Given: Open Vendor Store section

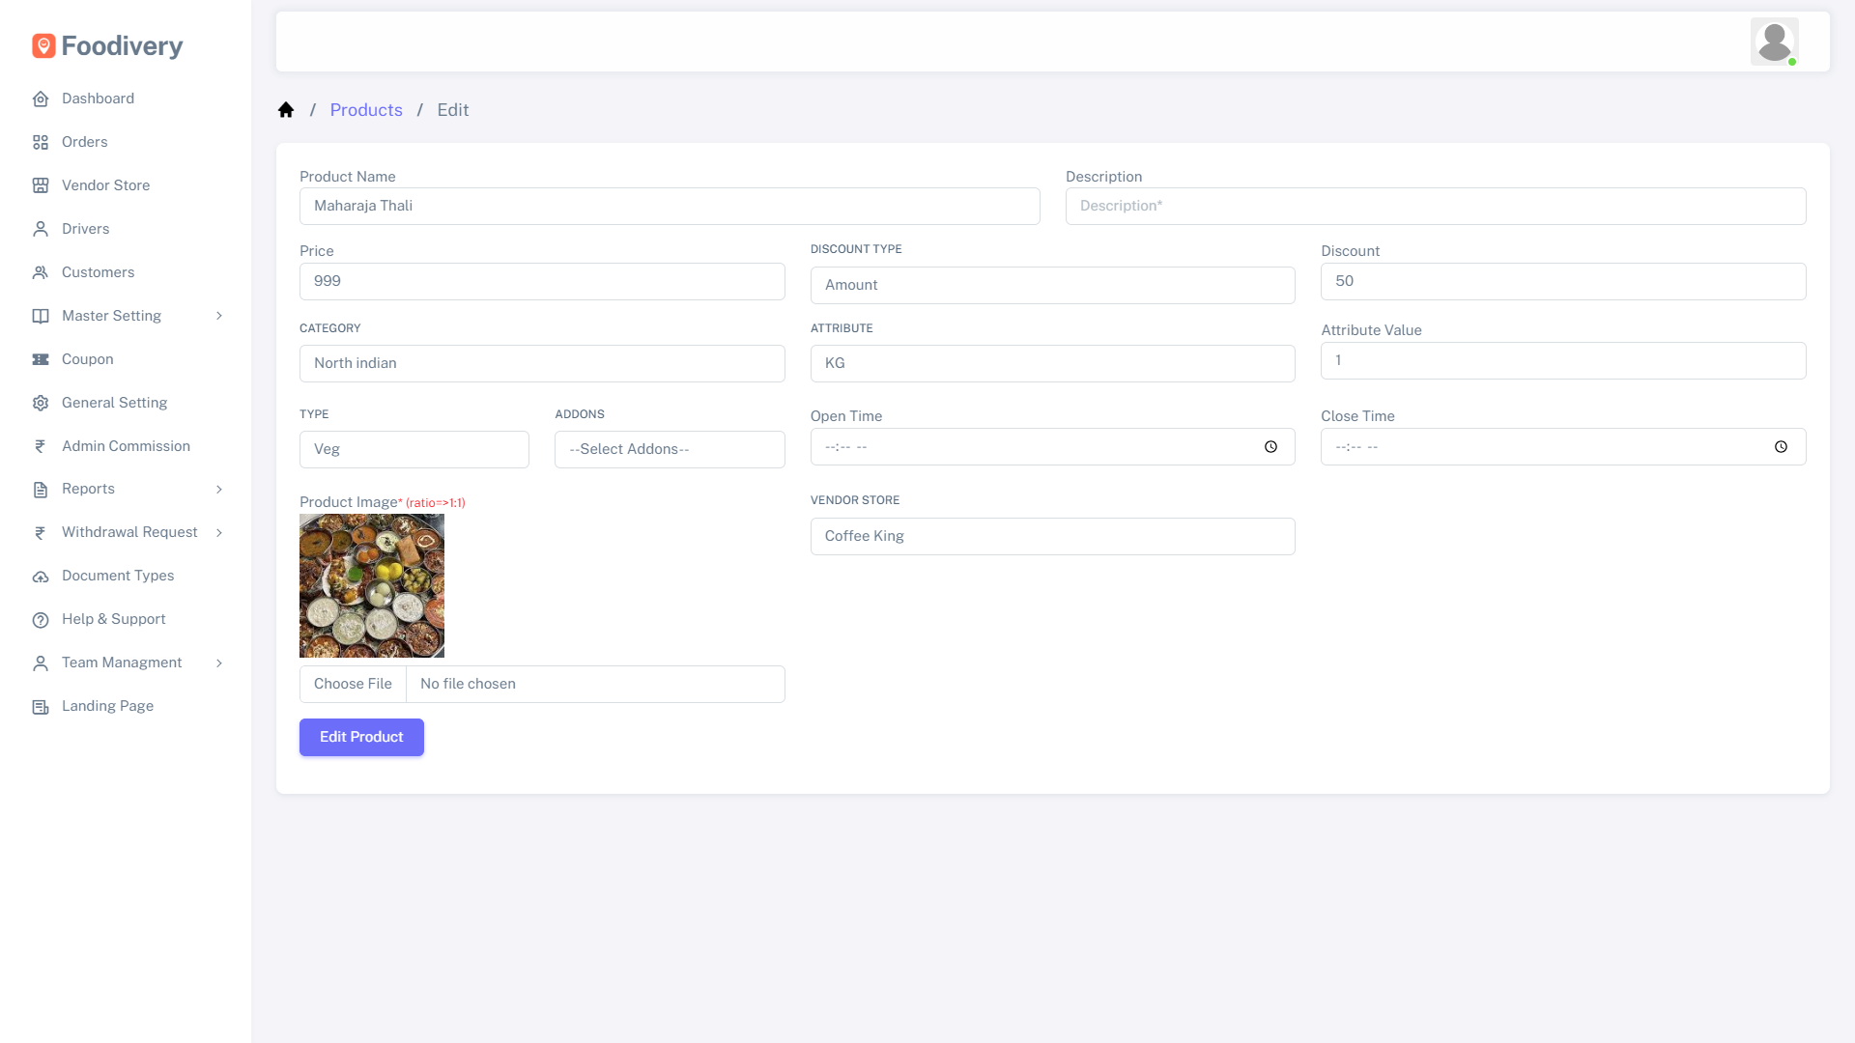Looking at the screenshot, I should point(105,185).
